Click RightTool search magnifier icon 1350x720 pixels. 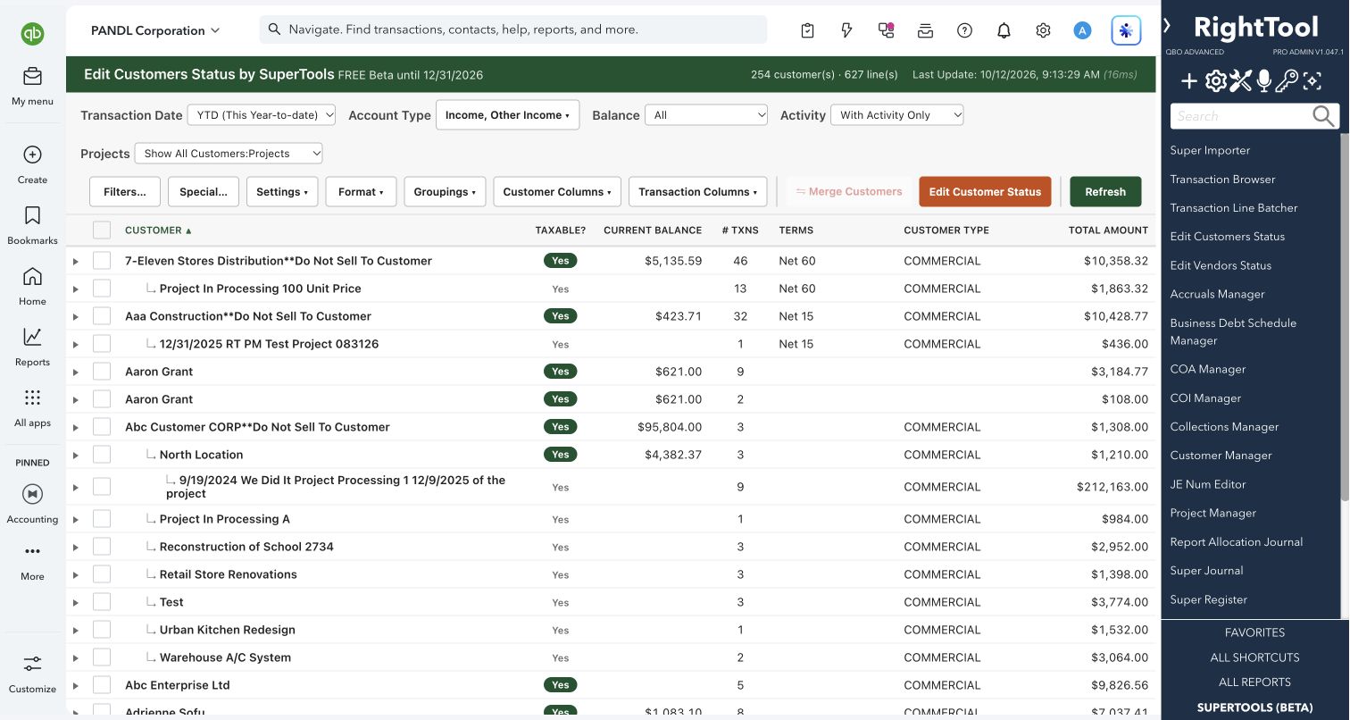click(x=1324, y=115)
